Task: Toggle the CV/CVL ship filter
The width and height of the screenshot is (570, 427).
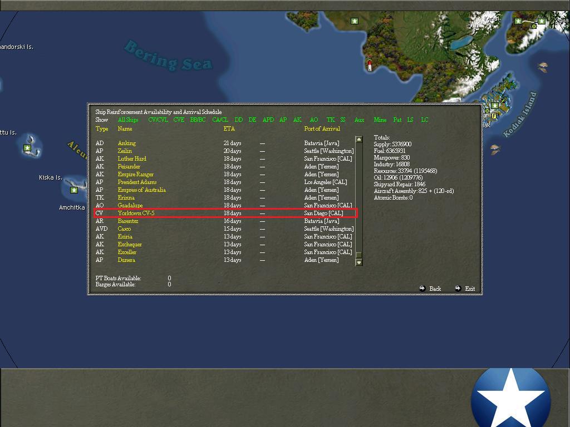Action: [x=158, y=120]
